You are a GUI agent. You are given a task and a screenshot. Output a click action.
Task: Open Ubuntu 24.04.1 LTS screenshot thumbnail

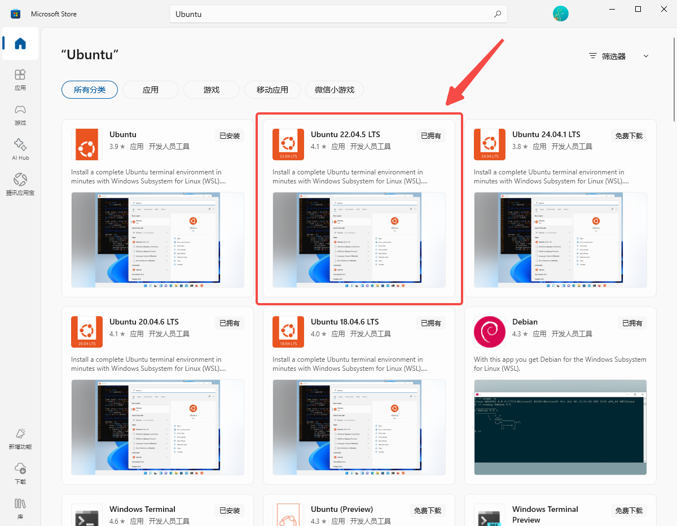560,240
